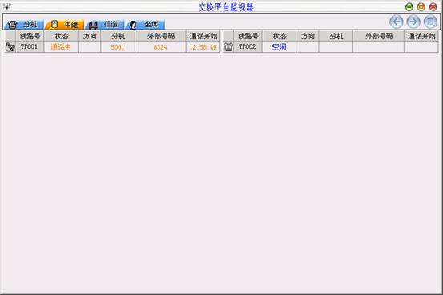Click left table's 外部号码 column header
This screenshot has width=443, height=295.
[x=160, y=36]
